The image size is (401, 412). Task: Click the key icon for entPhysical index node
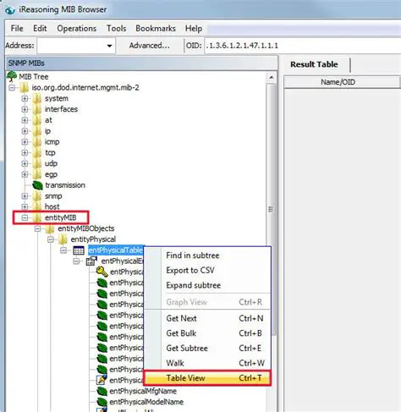pos(102,272)
